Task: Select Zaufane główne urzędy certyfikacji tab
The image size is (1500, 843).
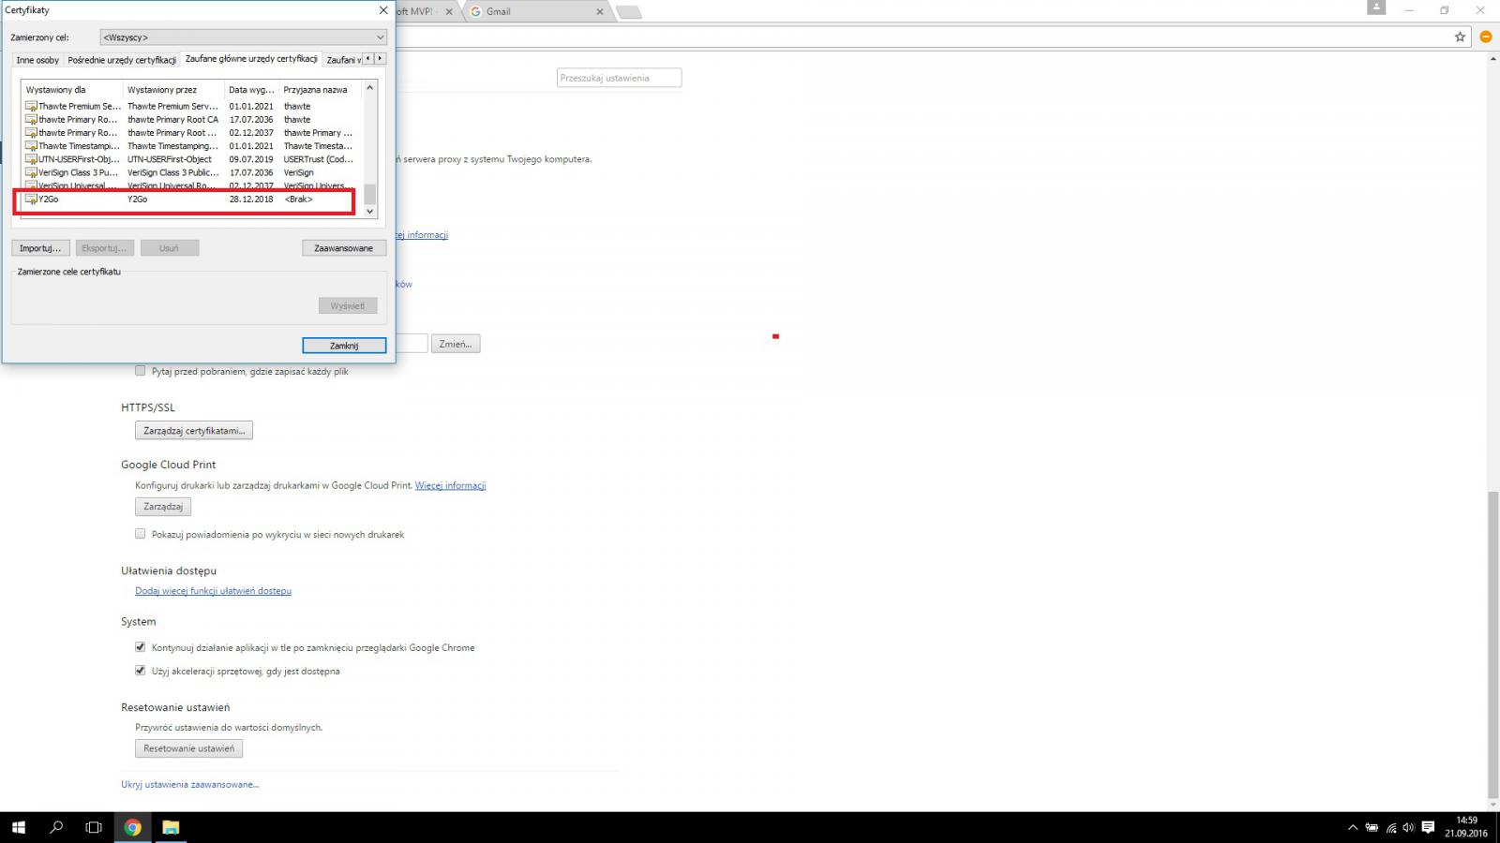Action: point(251,58)
